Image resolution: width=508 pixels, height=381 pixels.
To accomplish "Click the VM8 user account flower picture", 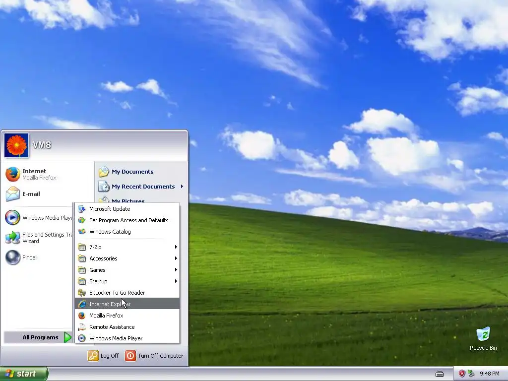I will pyautogui.click(x=16, y=145).
